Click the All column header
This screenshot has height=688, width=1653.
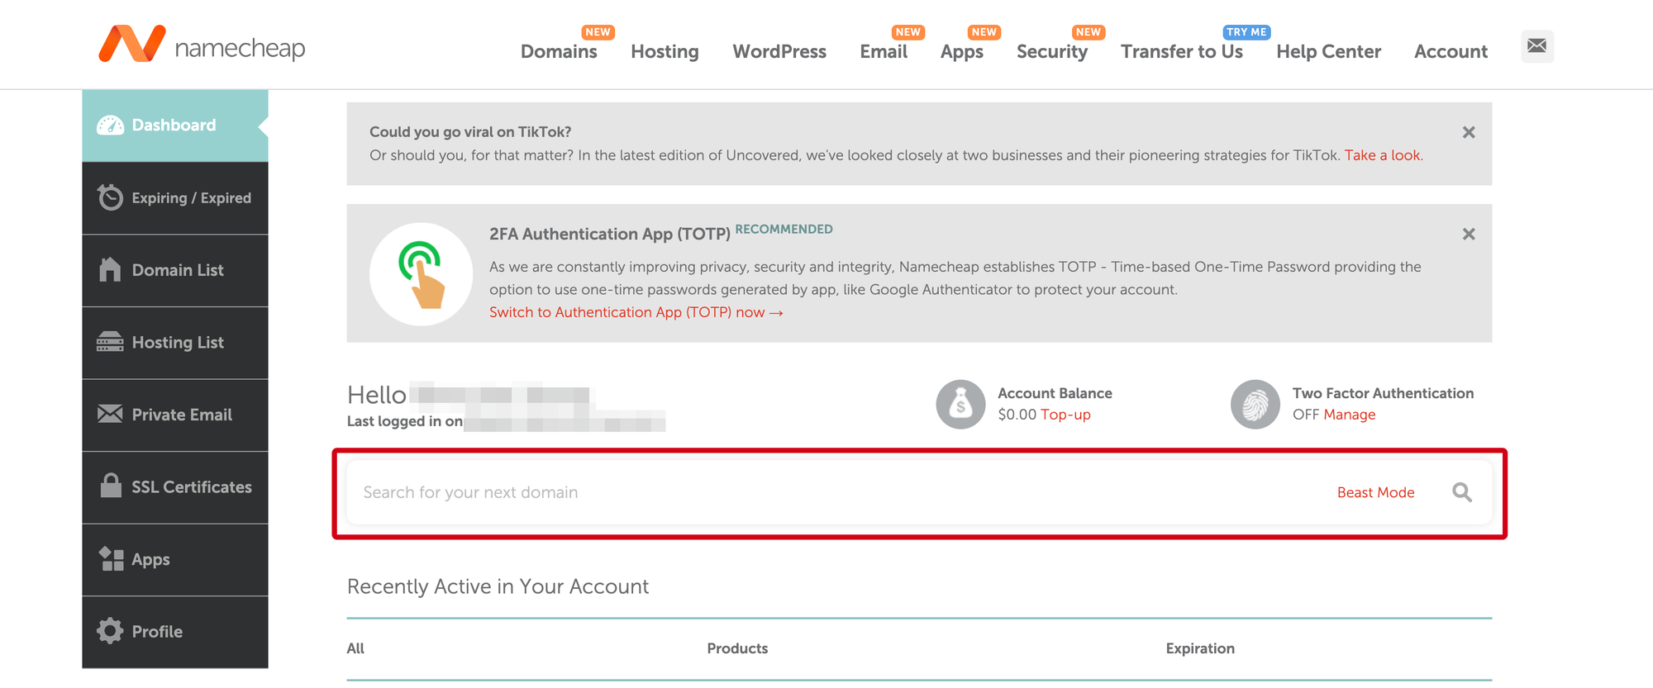click(x=355, y=648)
